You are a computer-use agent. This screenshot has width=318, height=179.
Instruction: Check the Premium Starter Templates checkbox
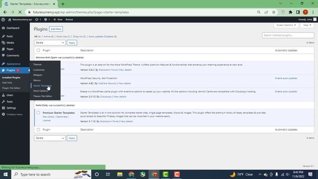38,113
